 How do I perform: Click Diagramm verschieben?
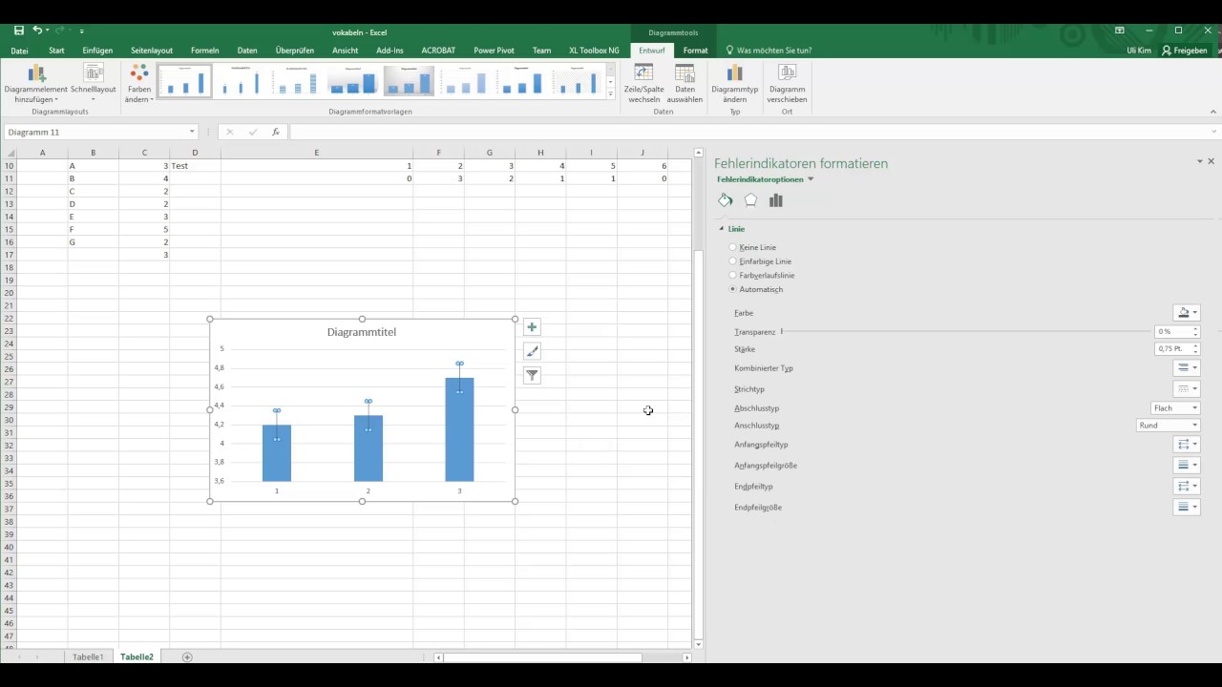(x=788, y=85)
